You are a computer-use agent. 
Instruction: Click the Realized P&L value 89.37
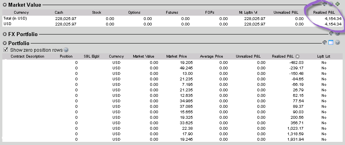298,106
